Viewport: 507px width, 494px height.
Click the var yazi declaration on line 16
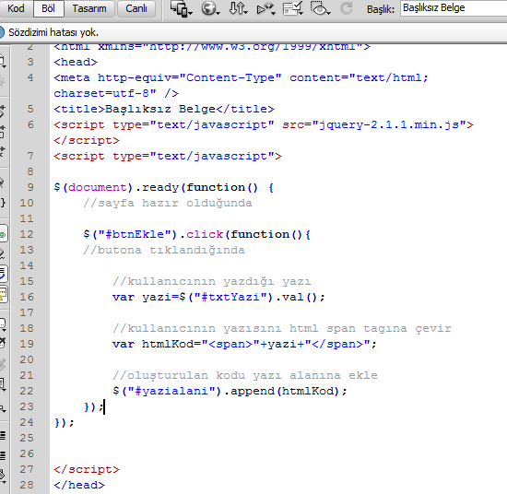[218, 297]
